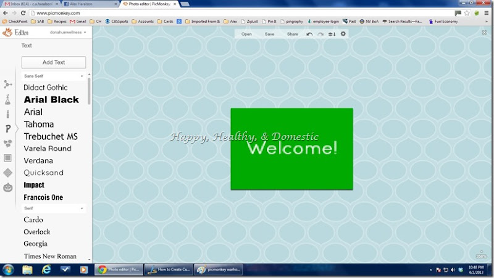Show hidden tray icons arrow
Screen dimensions: 494x278
pyautogui.click(x=430, y=270)
